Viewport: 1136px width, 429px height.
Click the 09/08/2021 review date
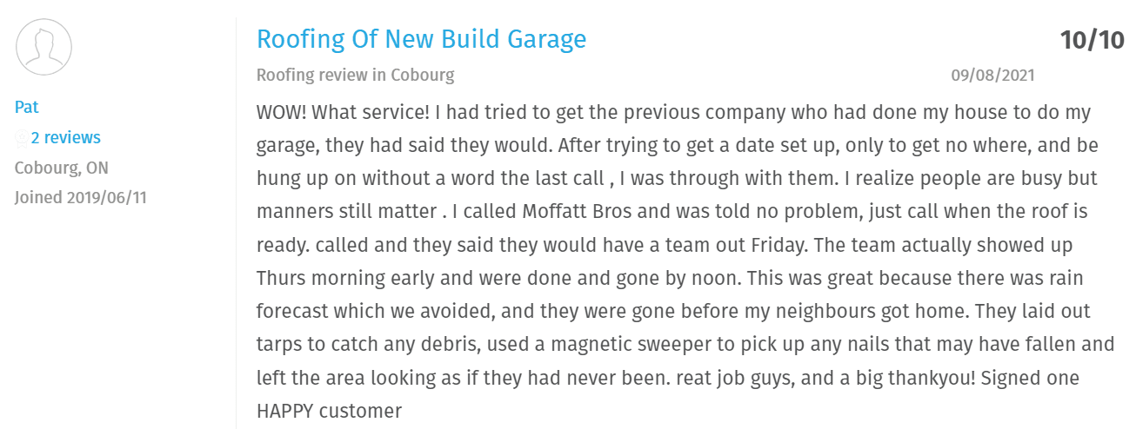(992, 75)
